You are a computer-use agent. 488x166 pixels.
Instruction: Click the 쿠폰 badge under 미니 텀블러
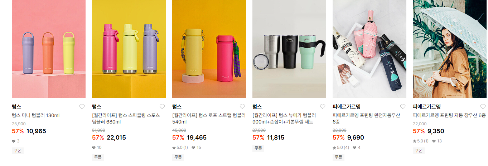coord(18,151)
